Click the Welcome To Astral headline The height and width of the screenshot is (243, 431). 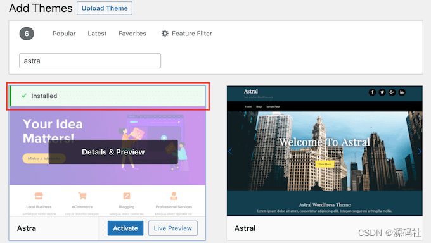point(325,142)
